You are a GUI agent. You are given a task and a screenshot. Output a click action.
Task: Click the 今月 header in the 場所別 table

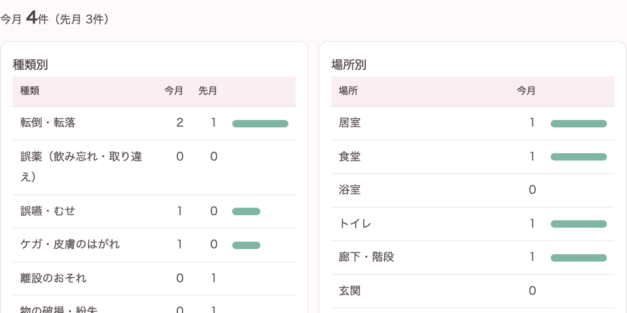pyautogui.click(x=526, y=91)
